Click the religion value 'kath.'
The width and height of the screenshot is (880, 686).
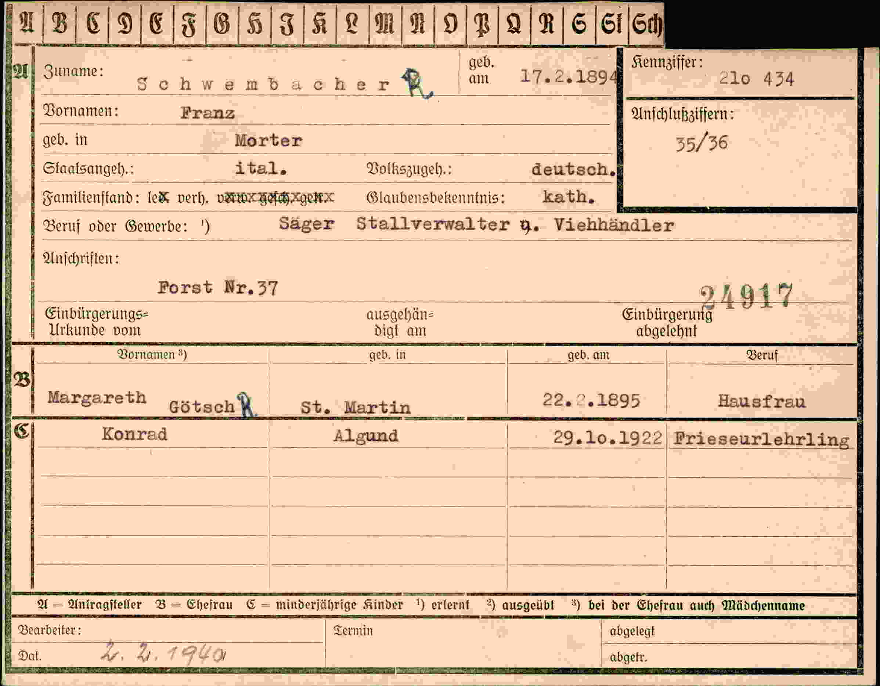pos(569,197)
